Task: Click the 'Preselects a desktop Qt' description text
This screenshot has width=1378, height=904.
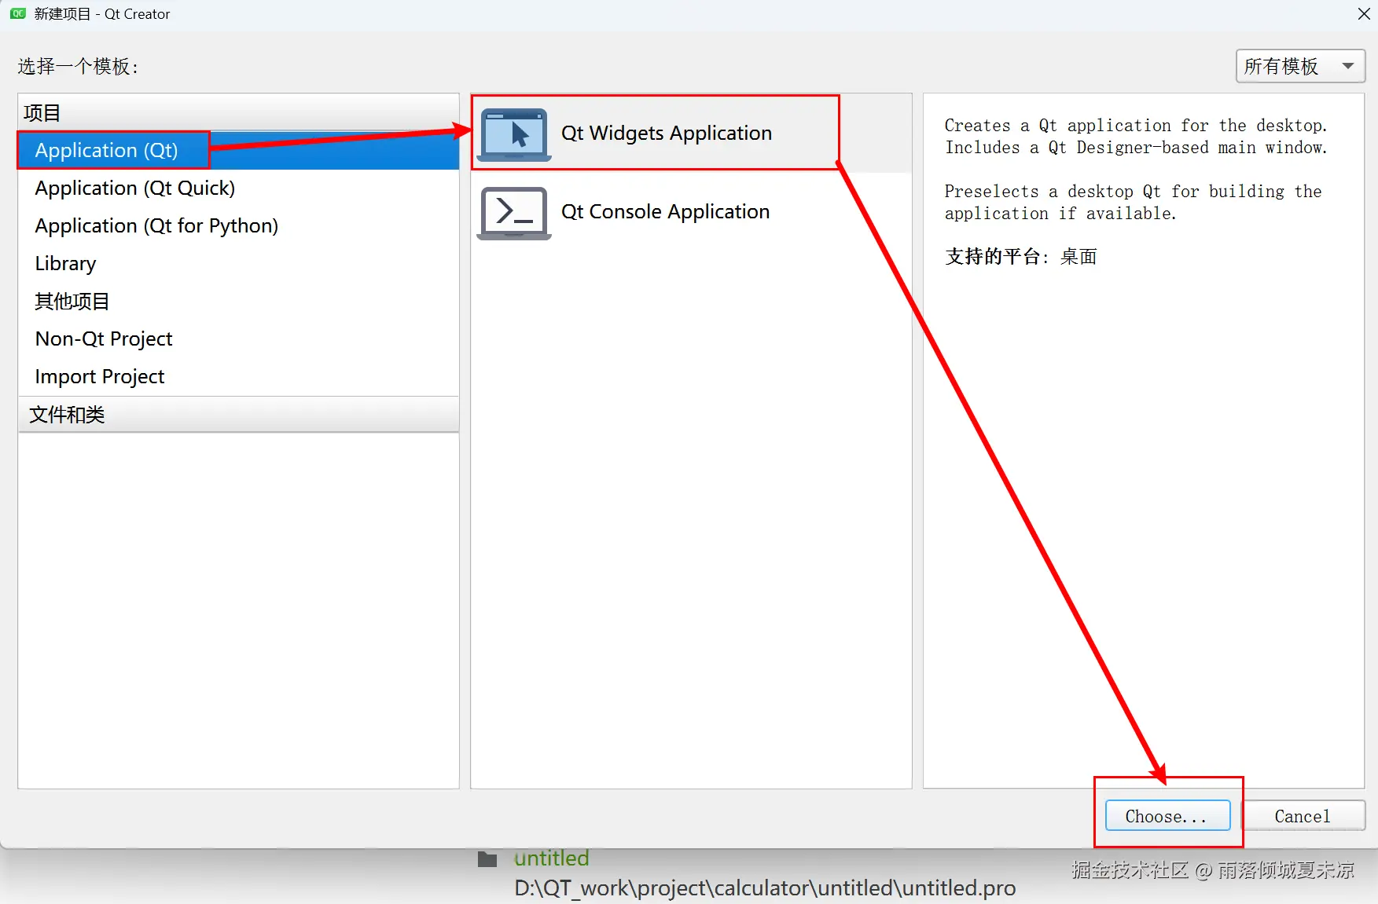Action: [x=1134, y=202]
